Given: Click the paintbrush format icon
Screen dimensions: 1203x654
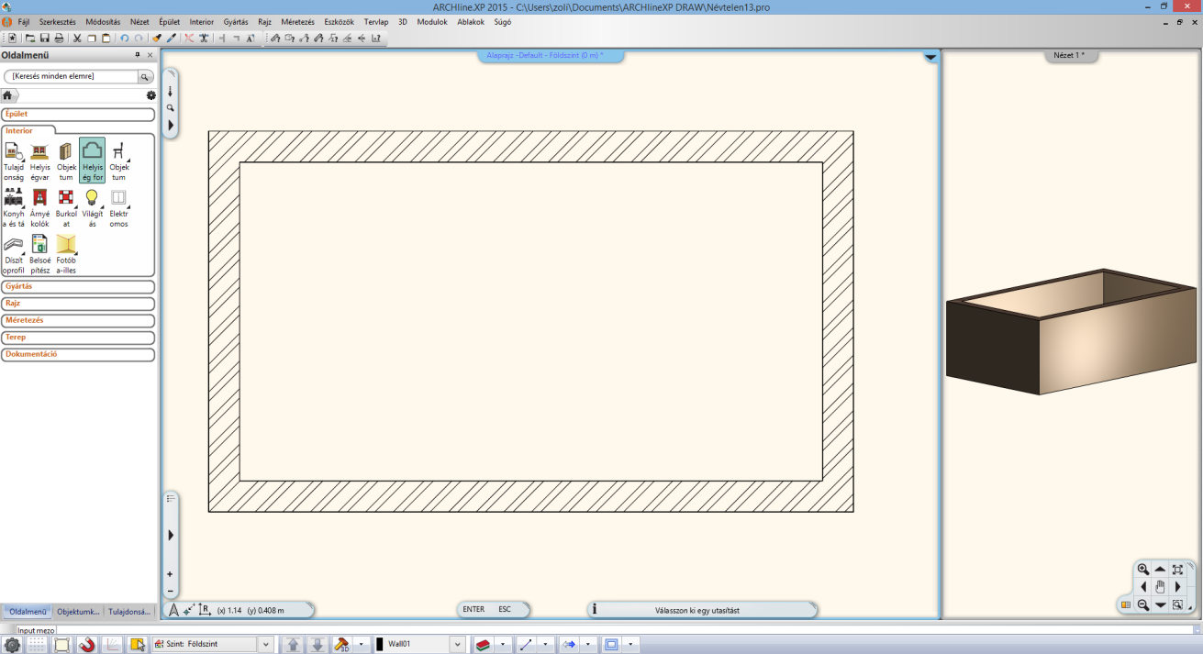Looking at the screenshot, I should point(157,39).
